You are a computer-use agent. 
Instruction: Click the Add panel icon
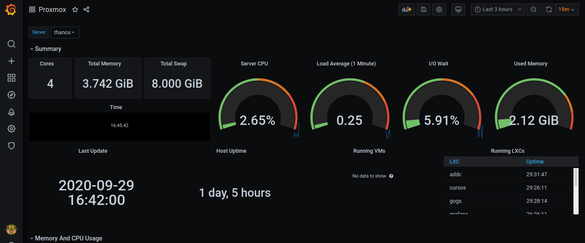(407, 9)
